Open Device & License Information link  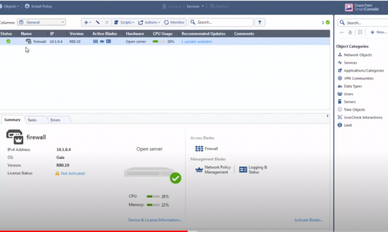click(155, 220)
